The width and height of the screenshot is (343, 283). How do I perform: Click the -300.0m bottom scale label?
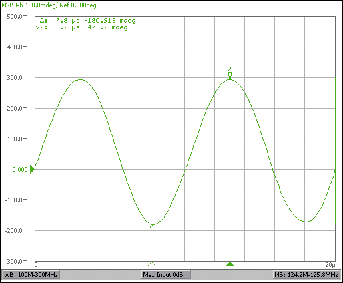click(x=16, y=261)
